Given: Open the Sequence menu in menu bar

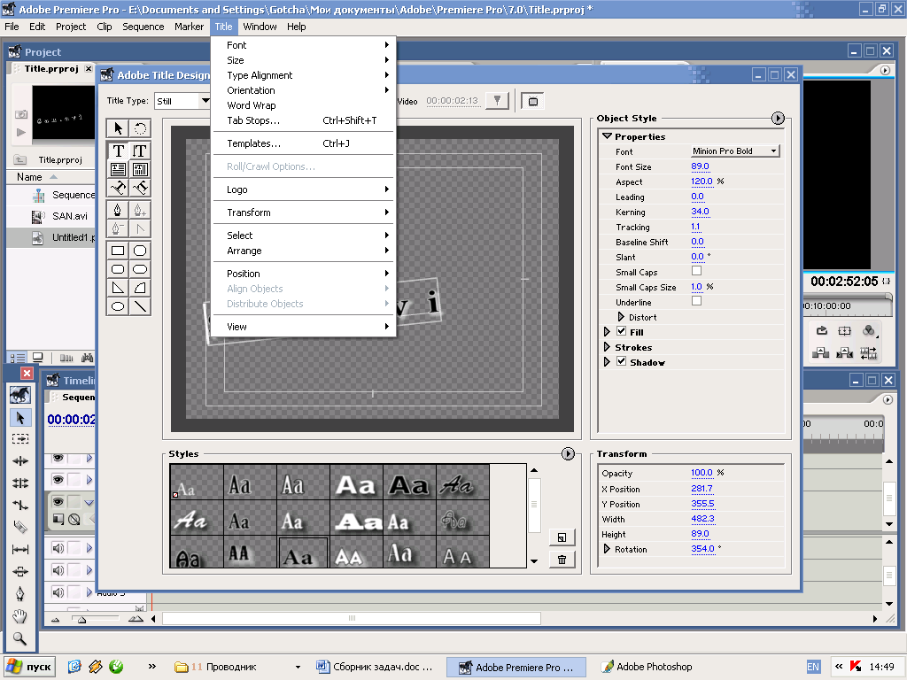Looking at the screenshot, I should [x=143, y=27].
